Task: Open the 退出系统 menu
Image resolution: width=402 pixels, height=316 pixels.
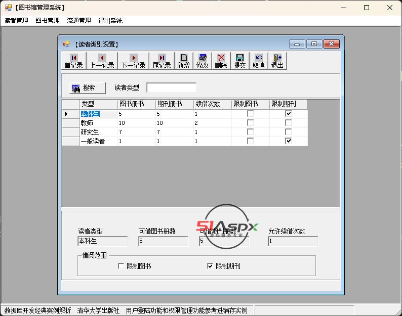Action: tap(110, 21)
